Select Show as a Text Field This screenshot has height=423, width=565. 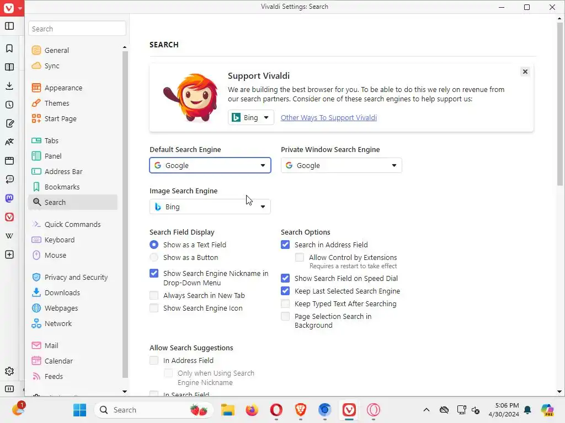[x=154, y=245]
